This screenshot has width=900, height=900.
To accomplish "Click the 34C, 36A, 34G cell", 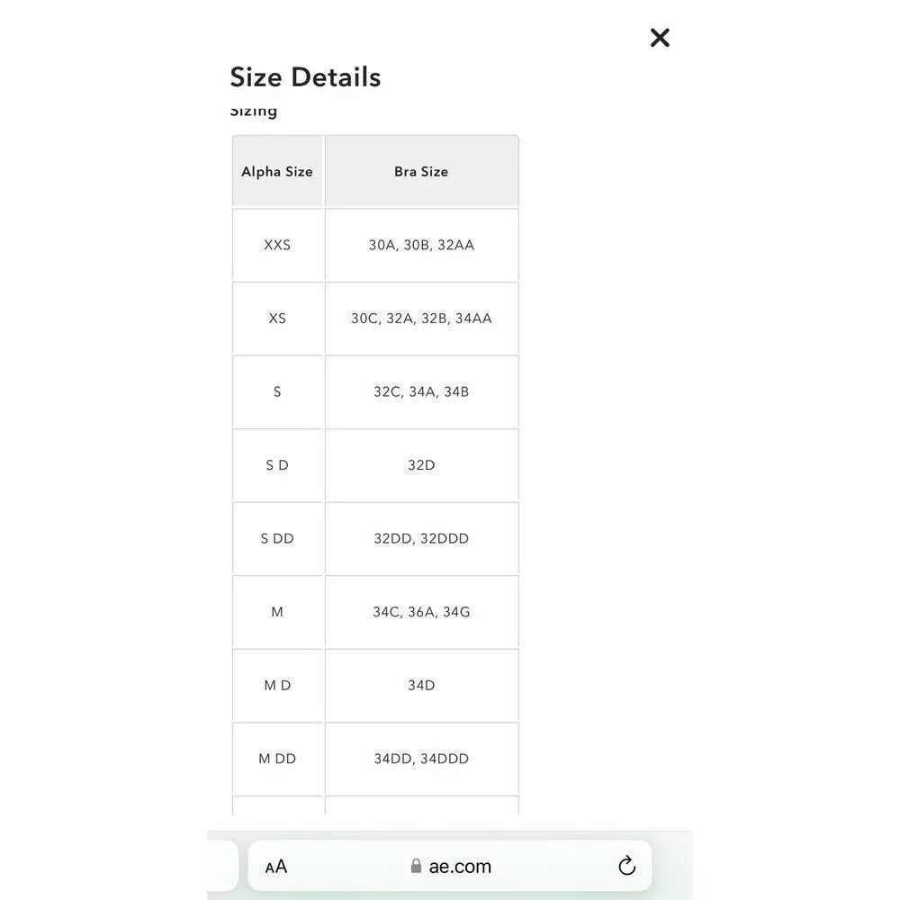I will [x=421, y=612].
